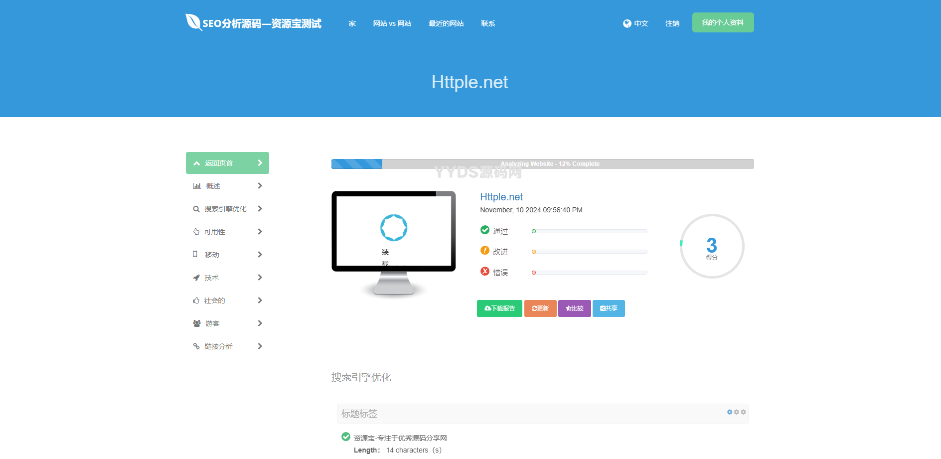The height and width of the screenshot is (459, 941).
Task: Click the 标题标签 panel heading
Action: pos(359,414)
